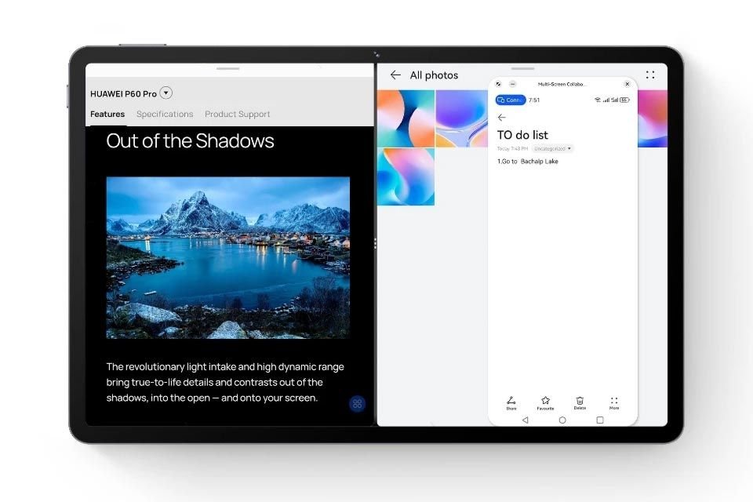Open the More options in the note toolbar
Viewport: 753px width, 502px height.
[x=614, y=402]
